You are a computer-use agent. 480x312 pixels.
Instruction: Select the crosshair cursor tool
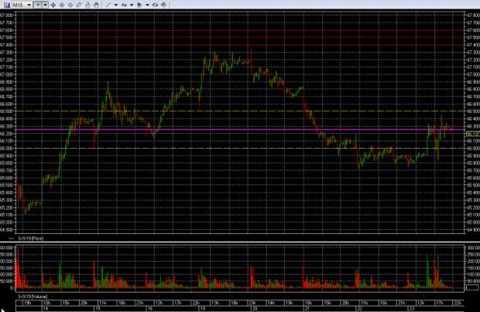click(x=37, y=5)
